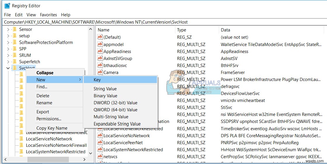Select the AxInstSVGroup value icon

coord(100,58)
